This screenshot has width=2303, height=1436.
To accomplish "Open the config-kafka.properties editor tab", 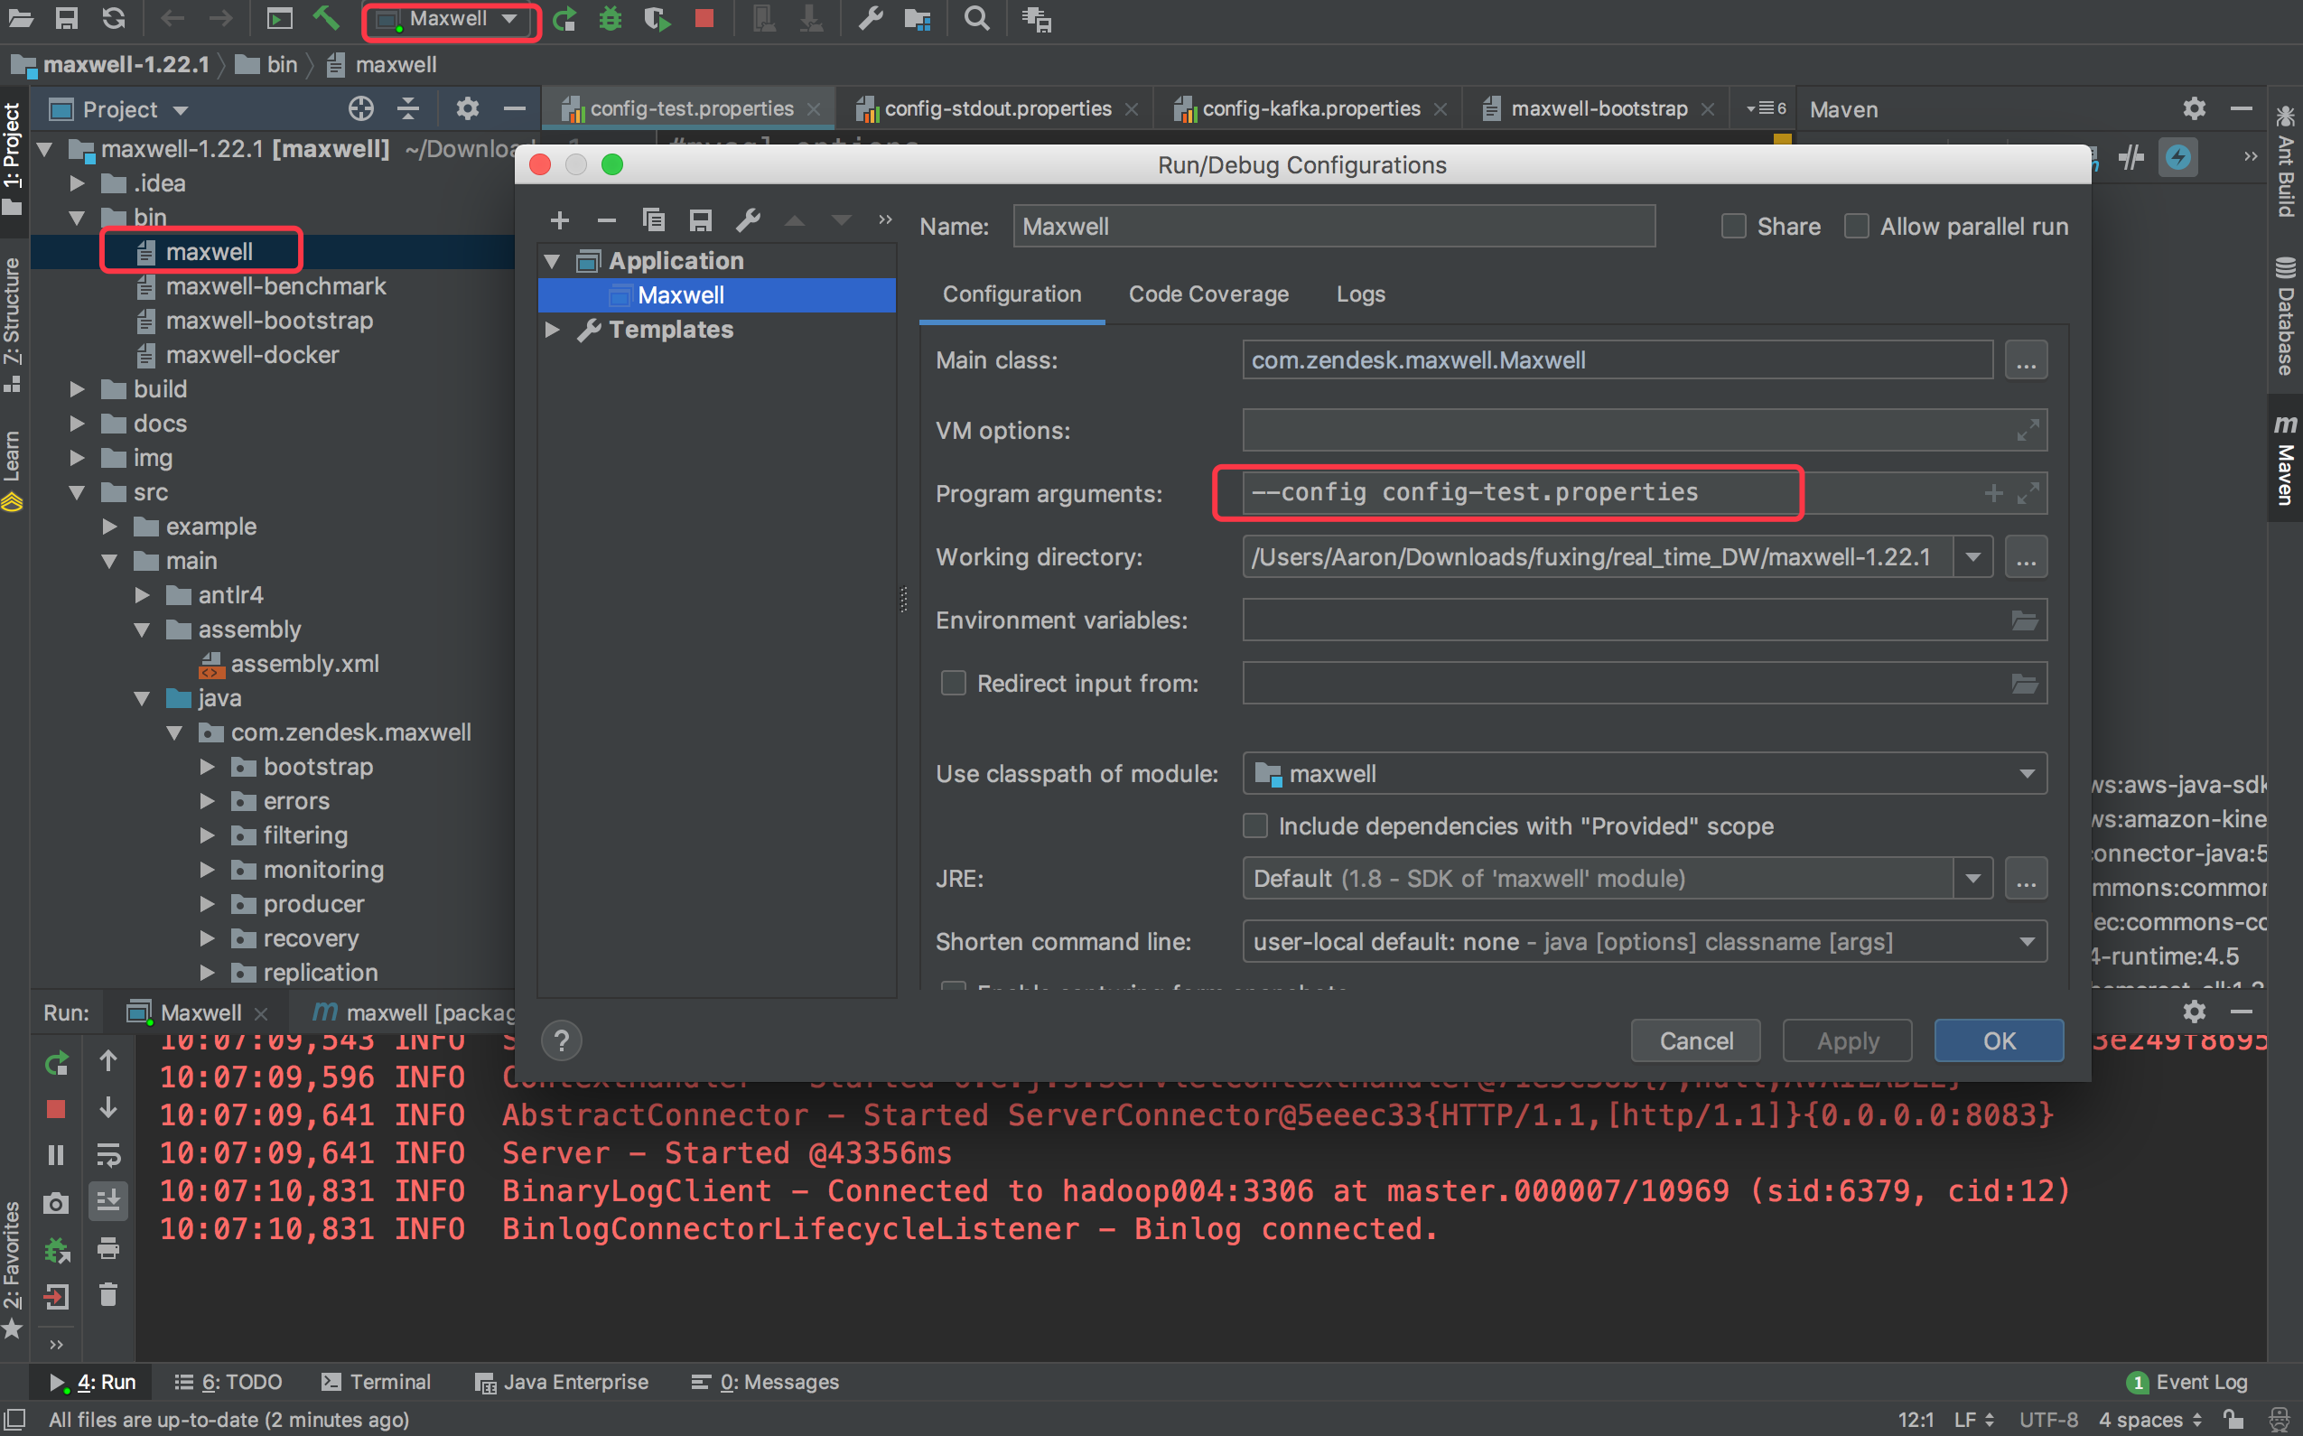I will 1310,109.
